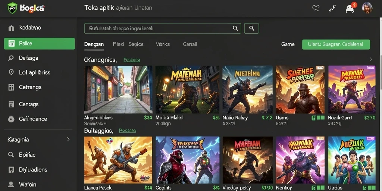The height and width of the screenshot is (191, 382).
Task: Open Dafaaga in the sidebar
Action: pos(28,58)
